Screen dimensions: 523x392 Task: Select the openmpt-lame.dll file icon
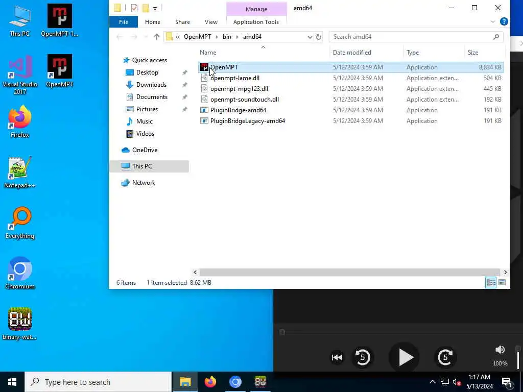tap(204, 78)
